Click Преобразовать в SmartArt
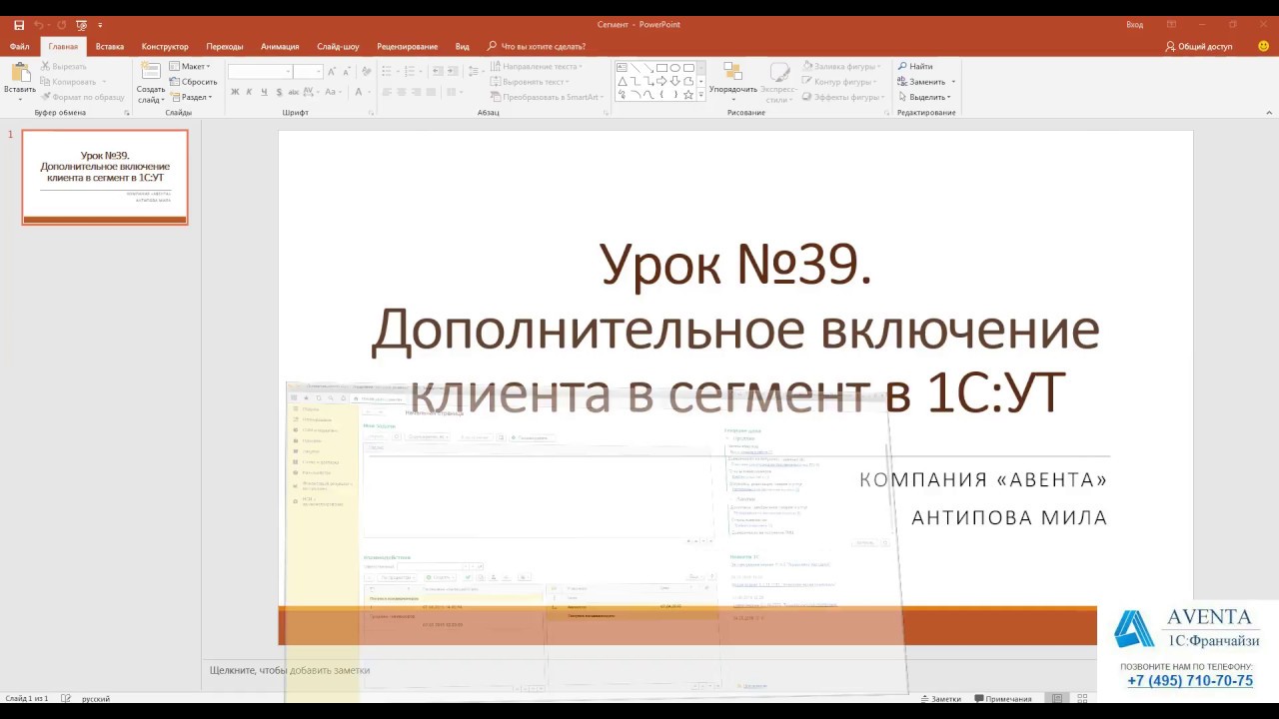Screen dimensions: 1279x719 [545, 97]
